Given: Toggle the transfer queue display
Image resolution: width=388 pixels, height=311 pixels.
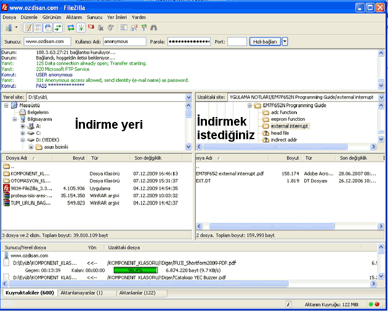Looking at the screenshot, I should [58, 28].
